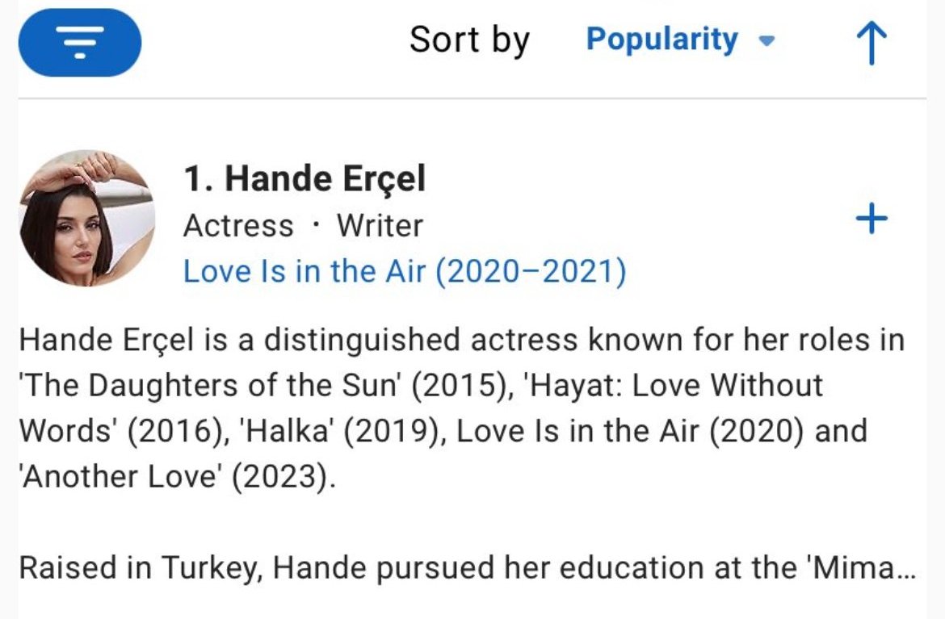Click the Hande Erçel biography paragraph
The height and width of the screenshot is (619, 945).
click(462, 408)
